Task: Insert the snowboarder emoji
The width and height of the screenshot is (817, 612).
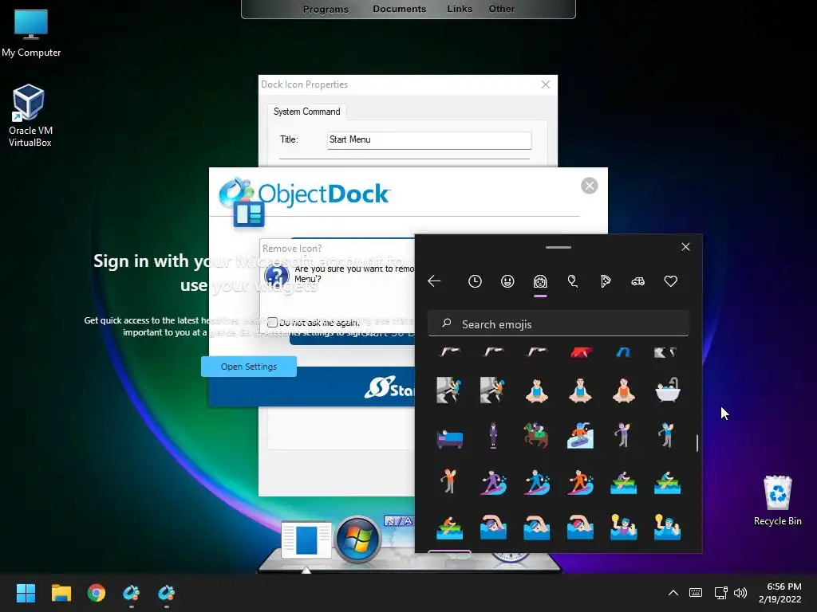Action: [x=580, y=436]
